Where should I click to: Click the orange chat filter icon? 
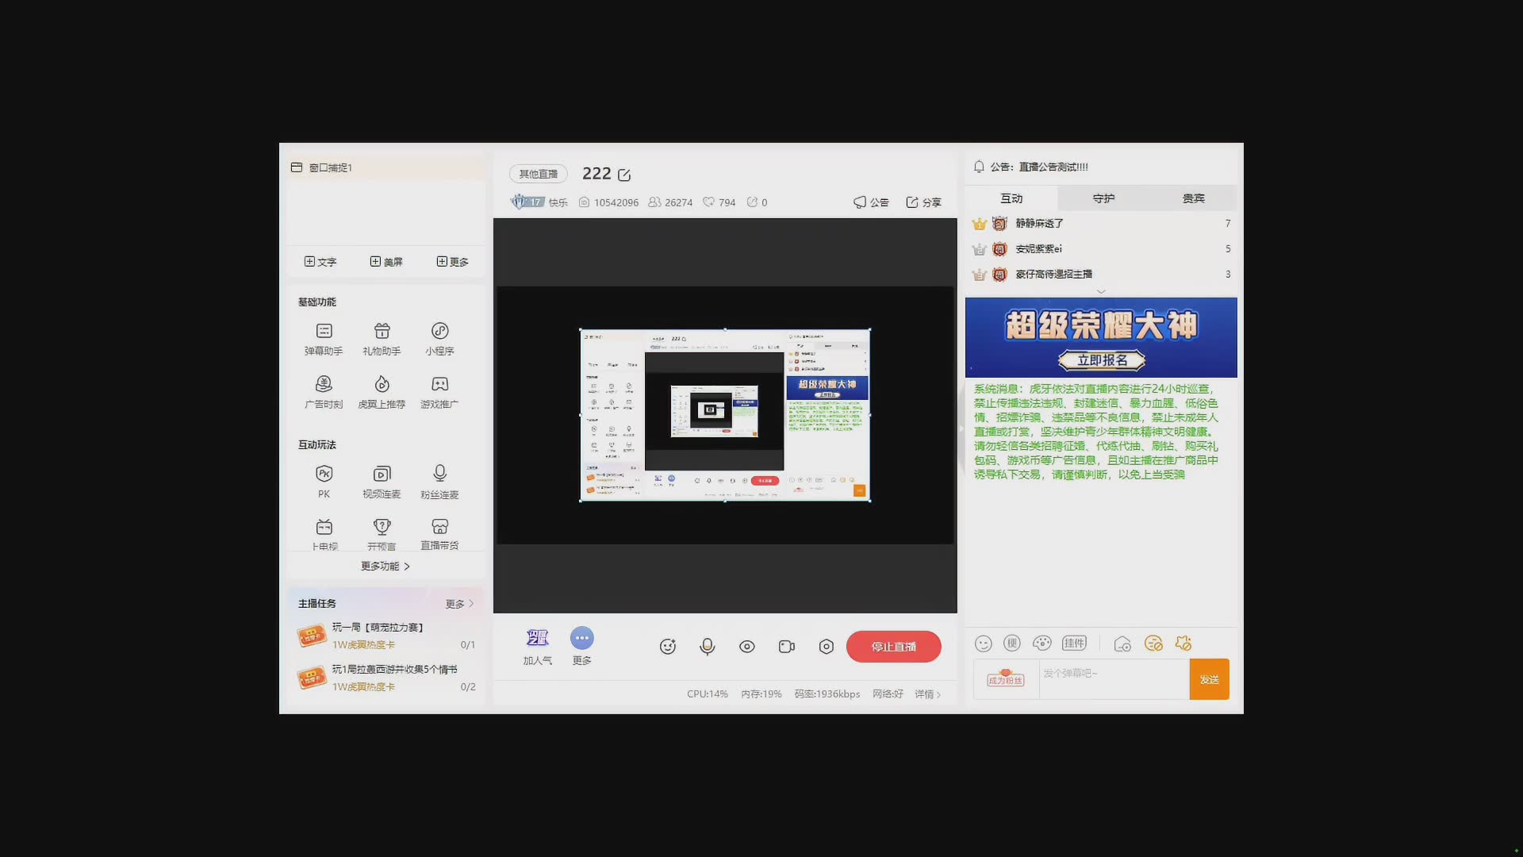click(x=1153, y=644)
